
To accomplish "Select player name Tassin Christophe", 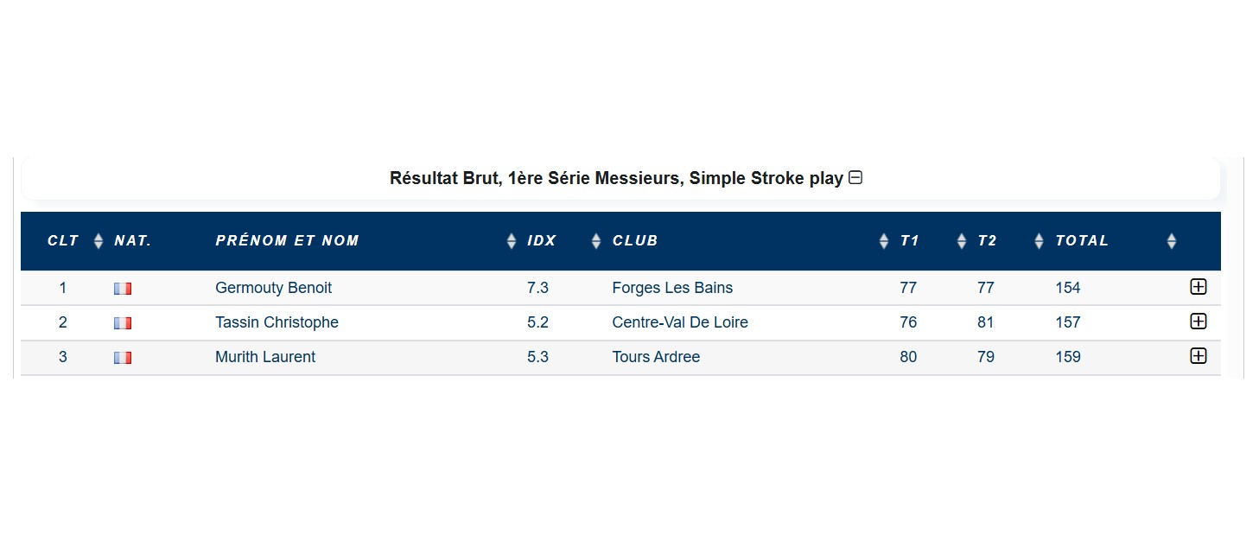I will pos(277,322).
